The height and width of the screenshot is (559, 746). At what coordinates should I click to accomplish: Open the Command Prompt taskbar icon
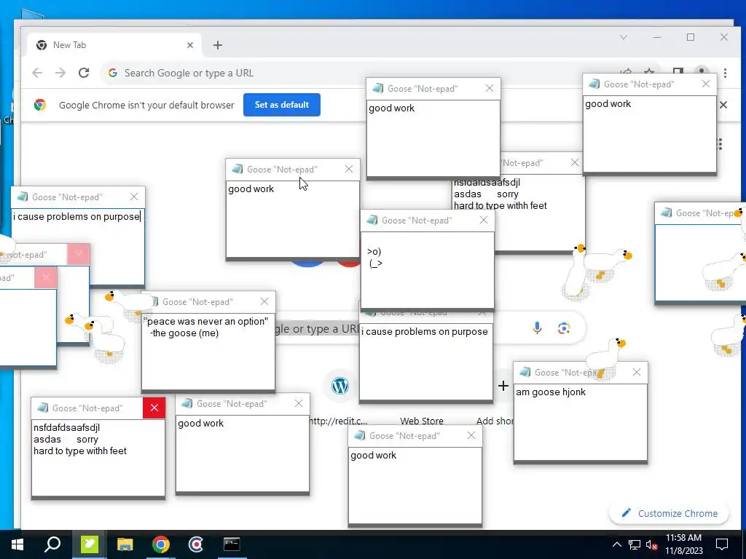click(232, 544)
